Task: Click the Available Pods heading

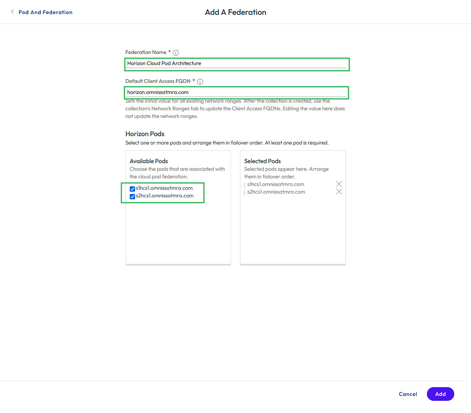Action: point(149,161)
